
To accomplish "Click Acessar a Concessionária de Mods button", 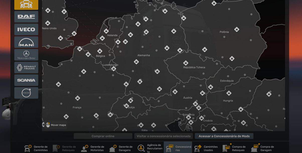I will [x=224, y=136].
